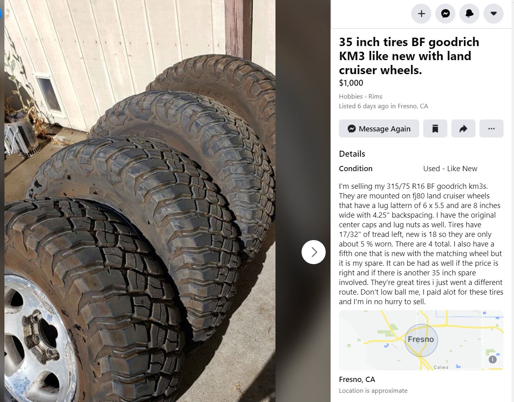The width and height of the screenshot is (514, 402).
Task: Click the listing title text
Action: pos(409,56)
